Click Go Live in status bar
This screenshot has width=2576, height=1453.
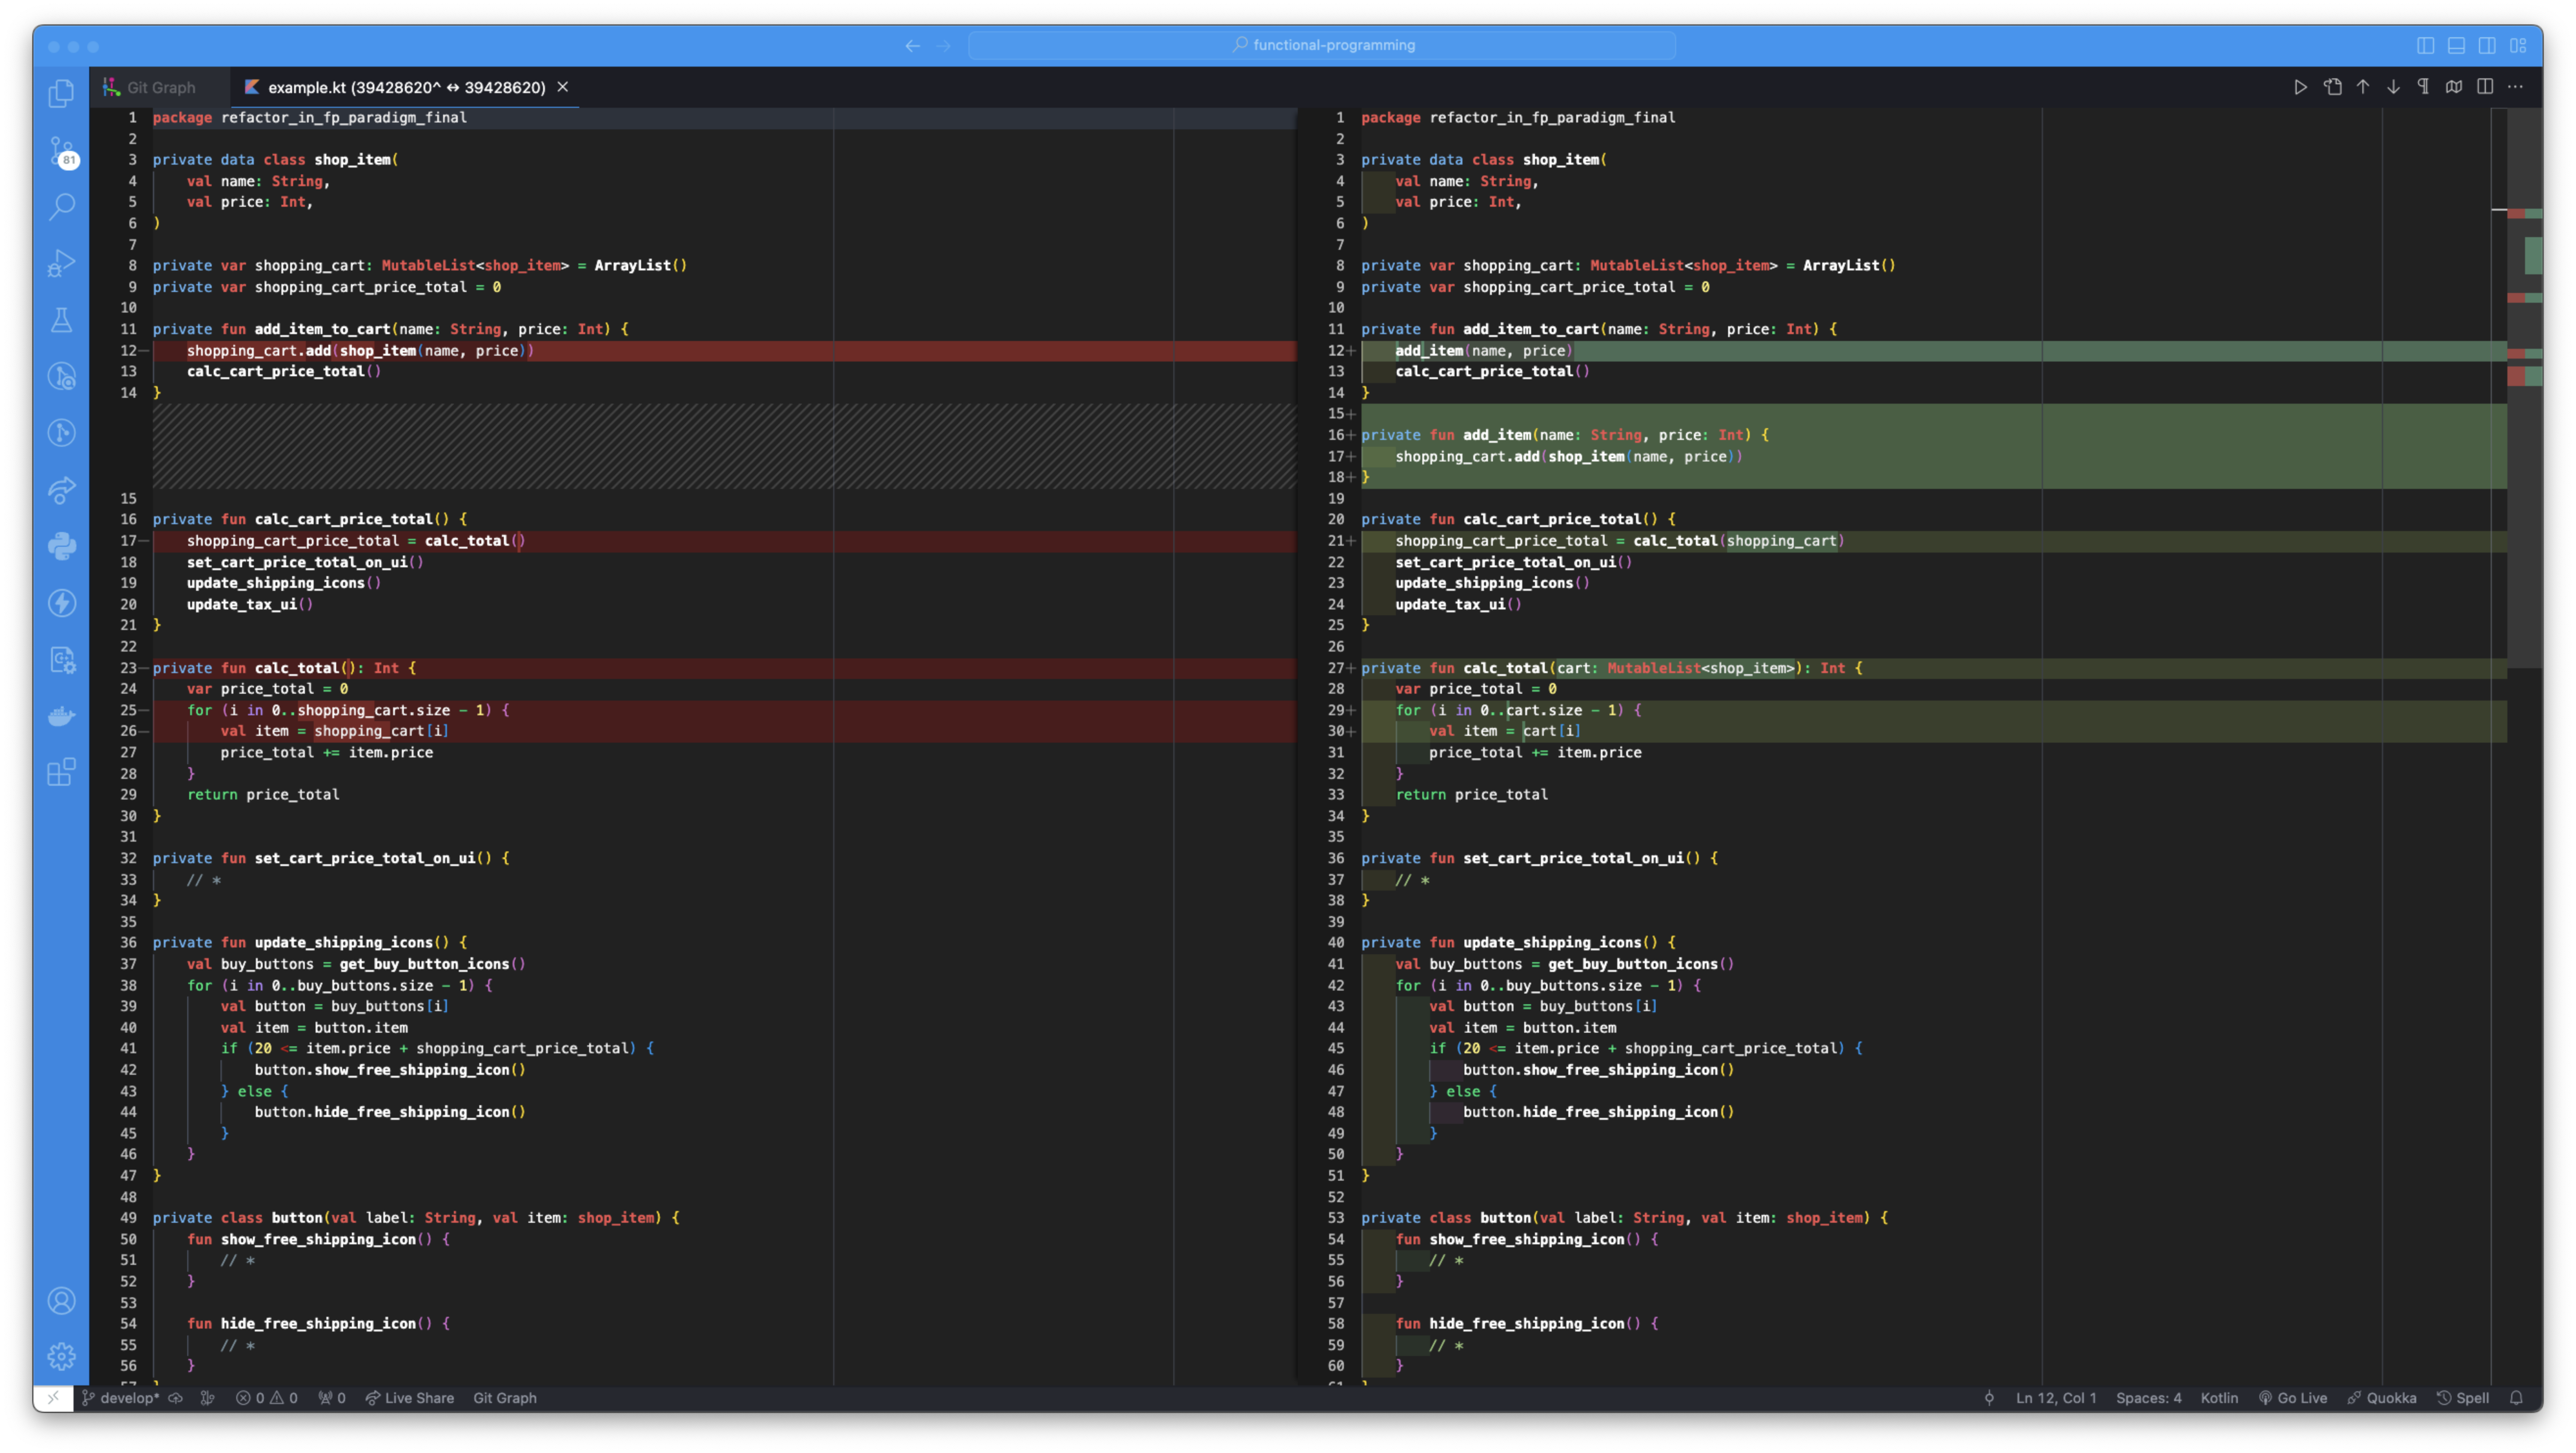pyautogui.click(x=2292, y=1397)
